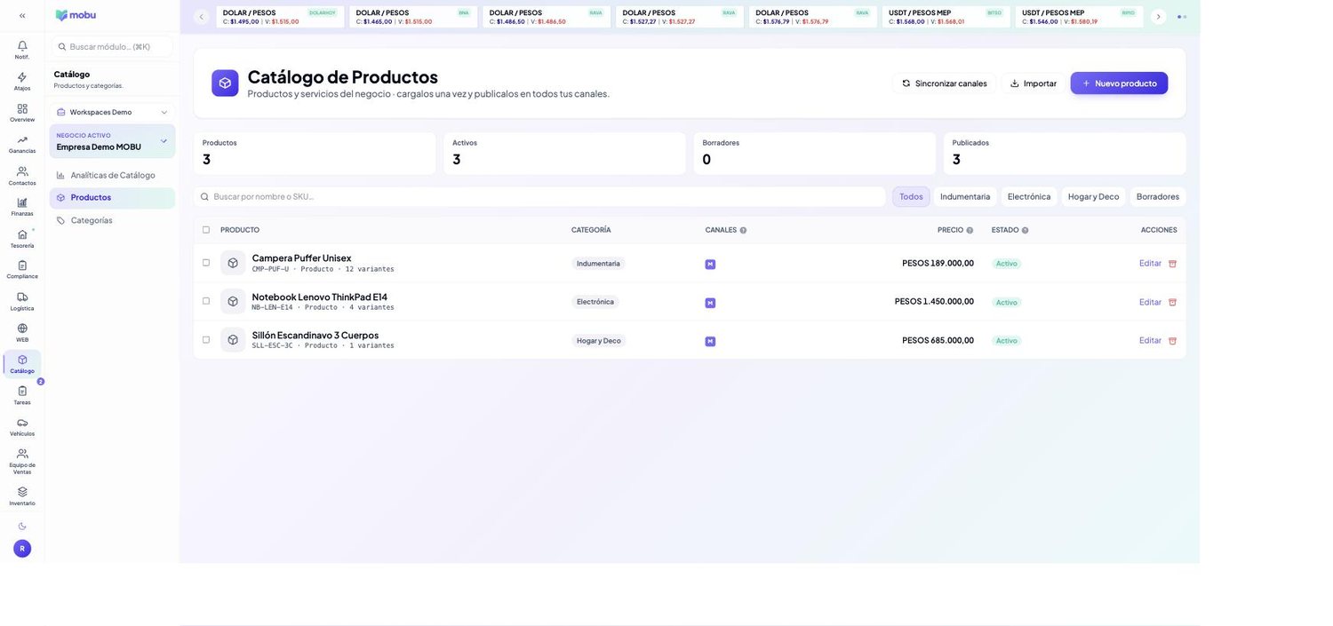Open Compliance clipboard icon
This screenshot has height=626, width=1333.
click(22, 265)
